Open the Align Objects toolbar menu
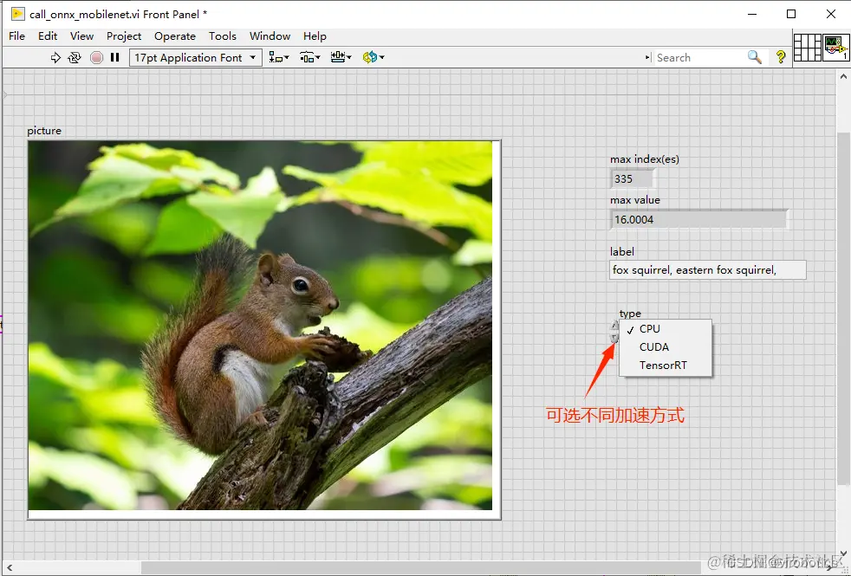This screenshot has width=851, height=576. [x=279, y=57]
